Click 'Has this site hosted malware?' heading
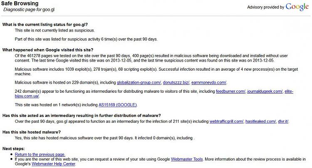Screen dimensions: 312x168 point(32,132)
